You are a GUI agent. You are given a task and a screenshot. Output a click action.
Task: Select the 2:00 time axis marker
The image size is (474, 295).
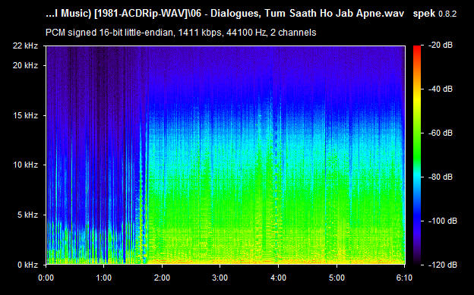coord(162,278)
